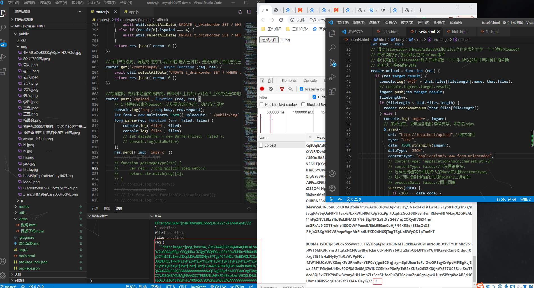Open the network filter icon in DevTools toolbar

pos(282,89)
